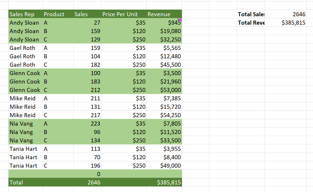Image resolution: width=313 pixels, height=192 pixels.
Task: Click the Total row label cell
Action: [26, 182]
